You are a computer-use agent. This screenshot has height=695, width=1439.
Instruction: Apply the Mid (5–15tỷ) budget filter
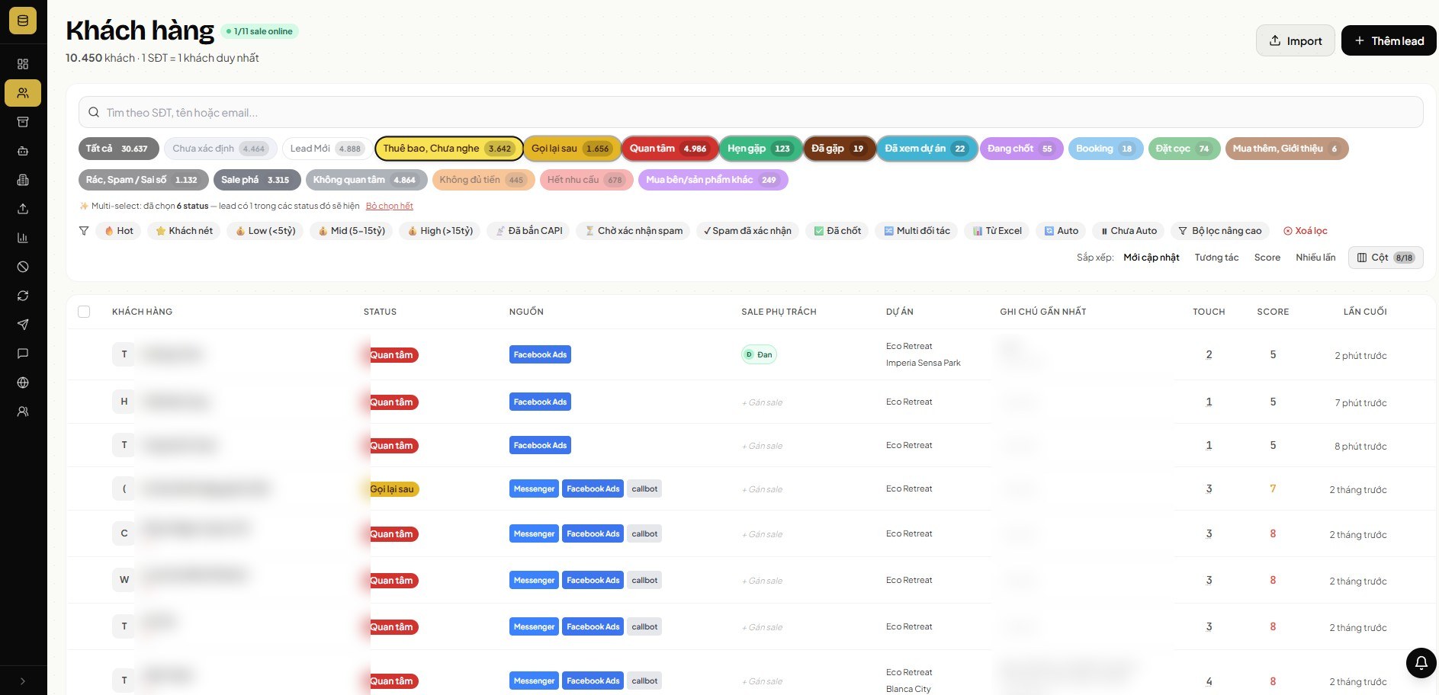click(x=351, y=231)
